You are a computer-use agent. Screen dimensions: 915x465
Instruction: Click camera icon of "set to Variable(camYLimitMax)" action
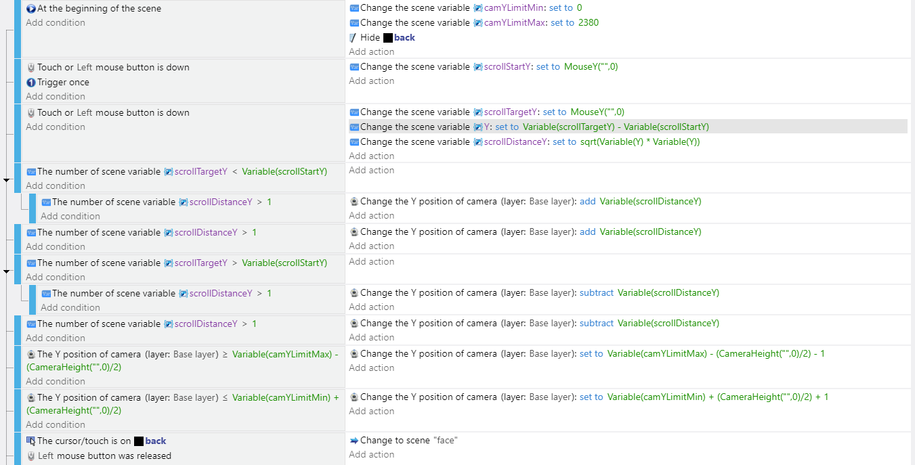[354, 354]
